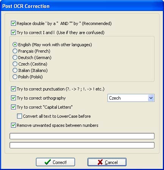
Task: Open the Czech orthography language dropdown arrow
Action: click(151, 98)
